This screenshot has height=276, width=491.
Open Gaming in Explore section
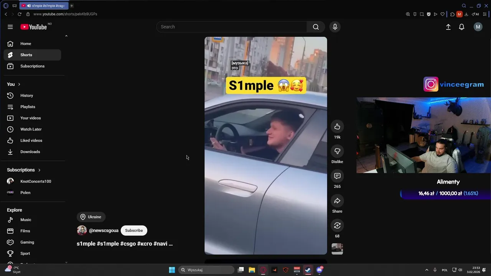coord(32,242)
